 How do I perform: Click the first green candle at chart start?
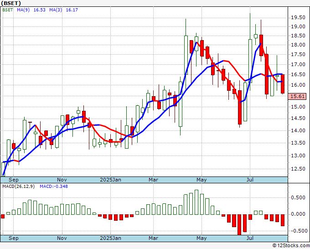point(3,169)
